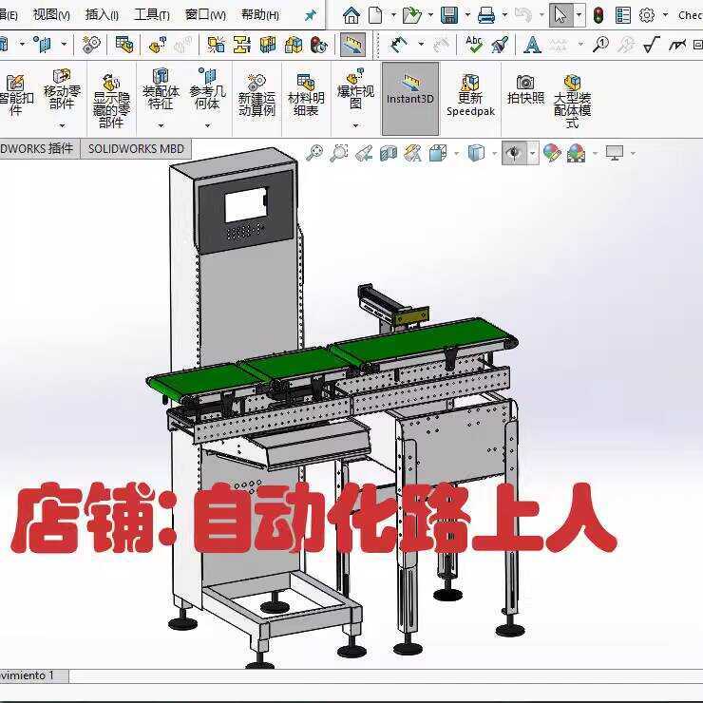Screen dimensions: 703x703
Task: Click the New Motion Study (新建运动算例) button
Action: (x=256, y=95)
